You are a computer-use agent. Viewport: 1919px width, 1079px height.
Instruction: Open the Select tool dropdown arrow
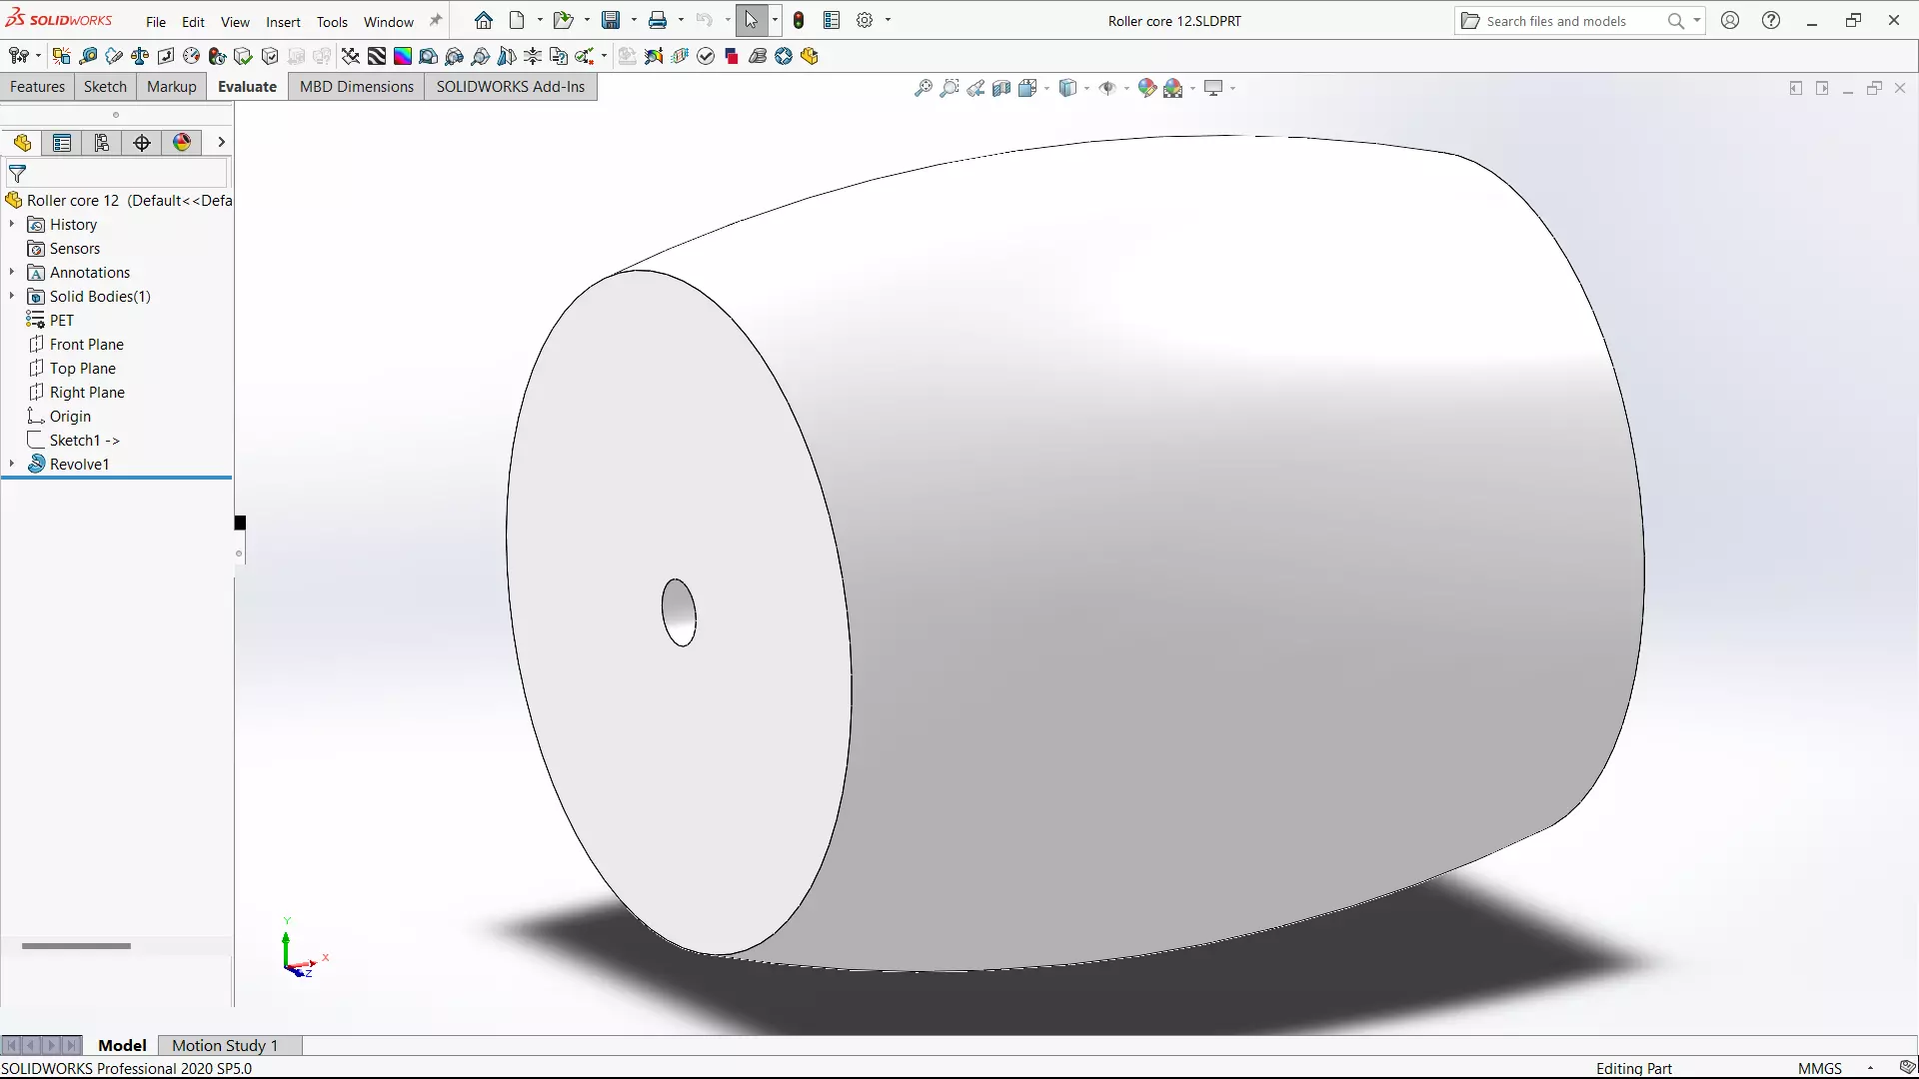(775, 20)
